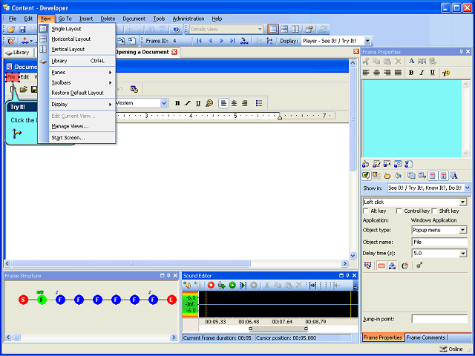Screen dimensions: 475x356
Task: Click the Opening a Document tab
Action: (142, 52)
